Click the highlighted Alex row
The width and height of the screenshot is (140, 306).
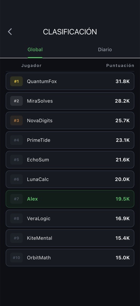[70, 199]
